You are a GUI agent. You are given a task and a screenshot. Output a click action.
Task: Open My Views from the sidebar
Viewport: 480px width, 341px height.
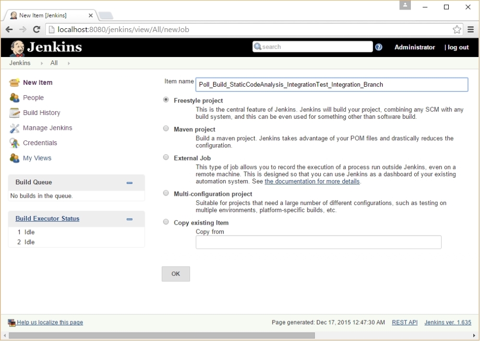point(37,158)
